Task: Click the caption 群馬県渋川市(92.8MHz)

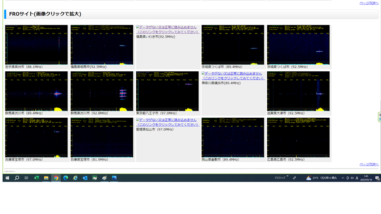Action: tap(89, 113)
